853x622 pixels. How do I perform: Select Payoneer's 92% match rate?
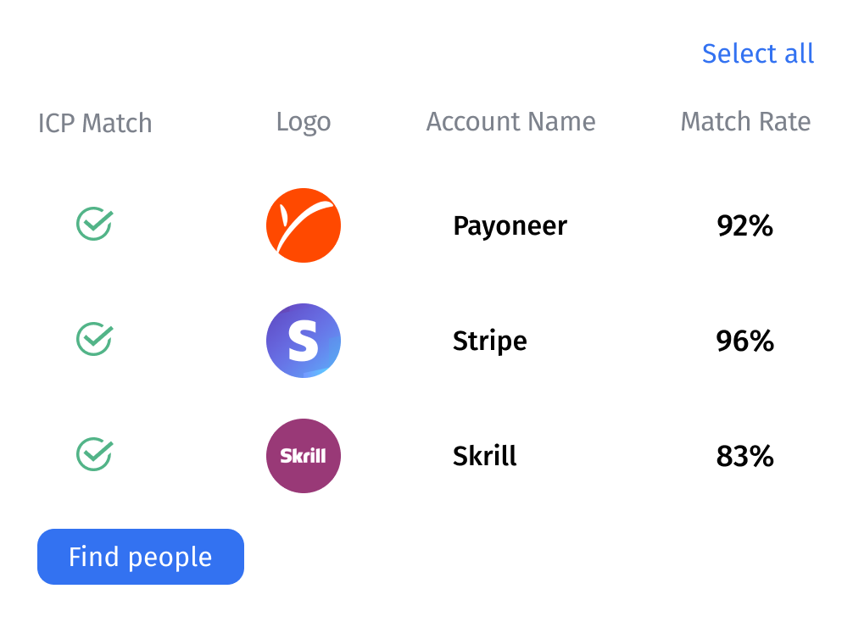[744, 225]
